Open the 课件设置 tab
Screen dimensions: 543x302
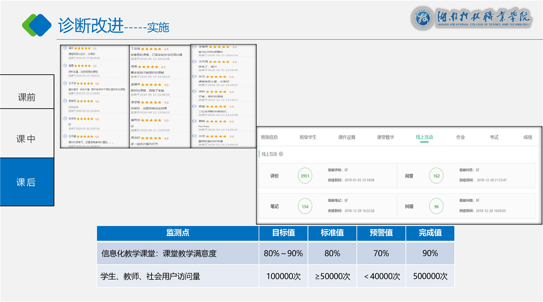pyautogui.click(x=347, y=137)
